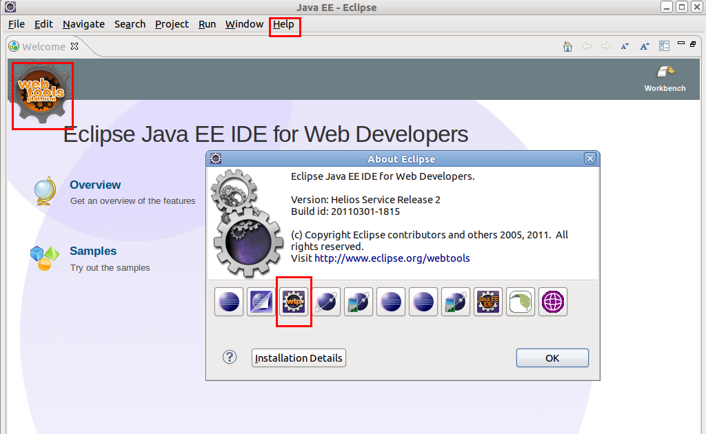
Task: Maximize the Eclipse main window
Action: tap(682, 7)
